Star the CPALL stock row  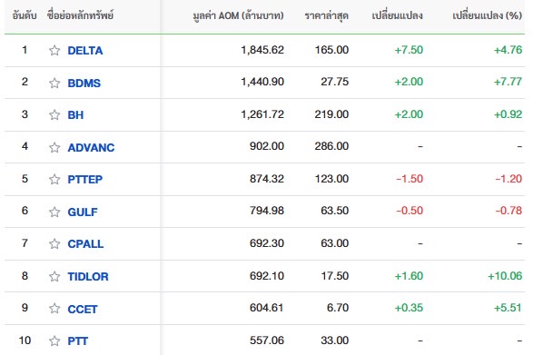coord(54,244)
